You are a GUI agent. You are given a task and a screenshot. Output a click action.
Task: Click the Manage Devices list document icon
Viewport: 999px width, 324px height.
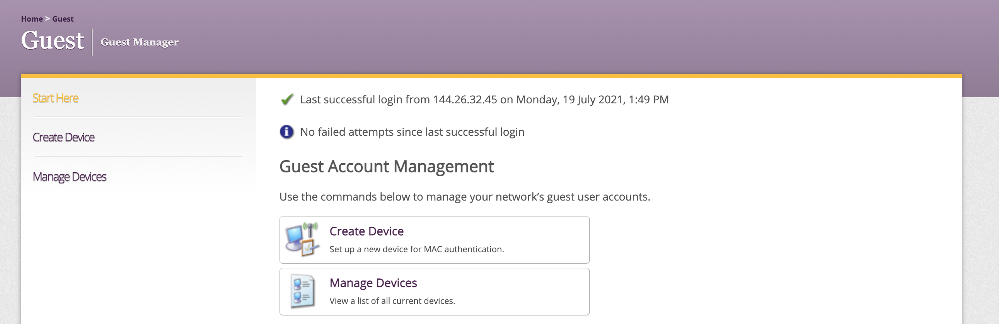click(x=302, y=291)
